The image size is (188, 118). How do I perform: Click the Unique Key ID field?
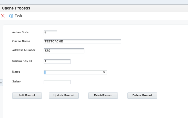coord(57,61)
